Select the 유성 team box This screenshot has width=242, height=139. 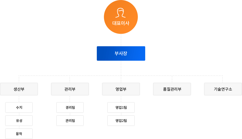click(x=19, y=121)
